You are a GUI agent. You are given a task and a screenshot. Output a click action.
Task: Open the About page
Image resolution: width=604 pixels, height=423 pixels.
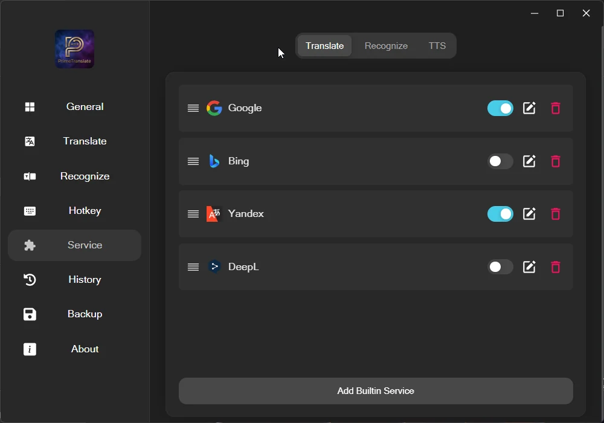click(x=74, y=349)
